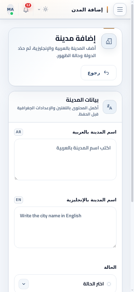Click the translation icon beside بيانات المدينة
The height and width of the screenshot is (292, 134).
tap(110, 107)
